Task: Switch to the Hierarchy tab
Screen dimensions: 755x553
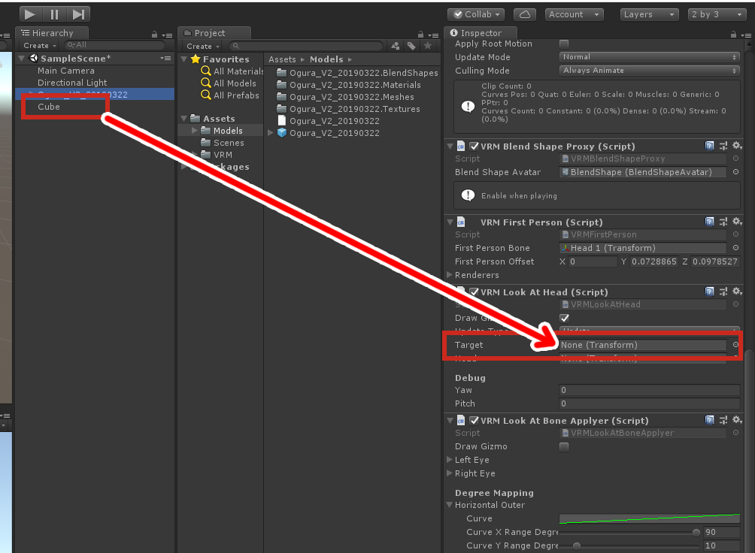Action: [x=52, y=33]
